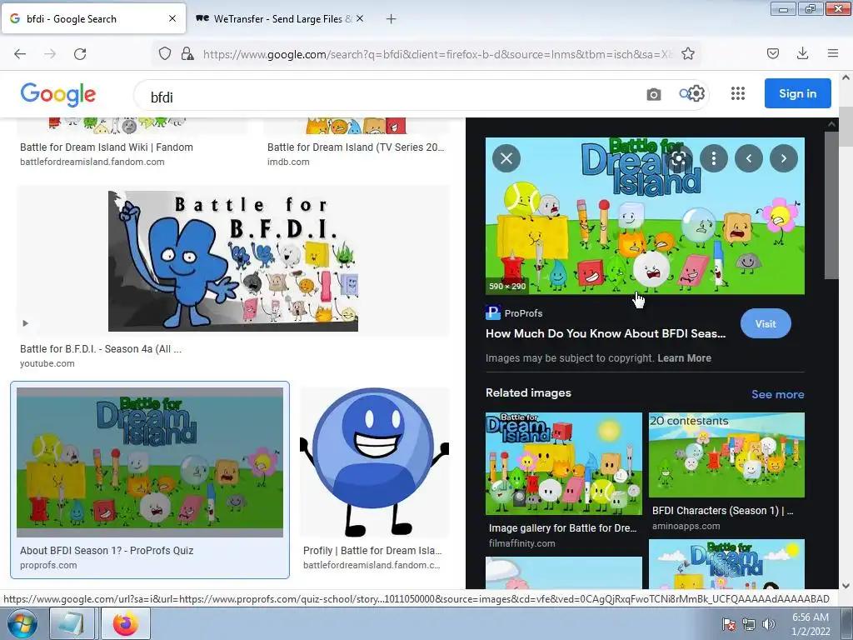Bookmark this page with the star icon
Viewport: 853px width, 640px height.
coord(687,53)
